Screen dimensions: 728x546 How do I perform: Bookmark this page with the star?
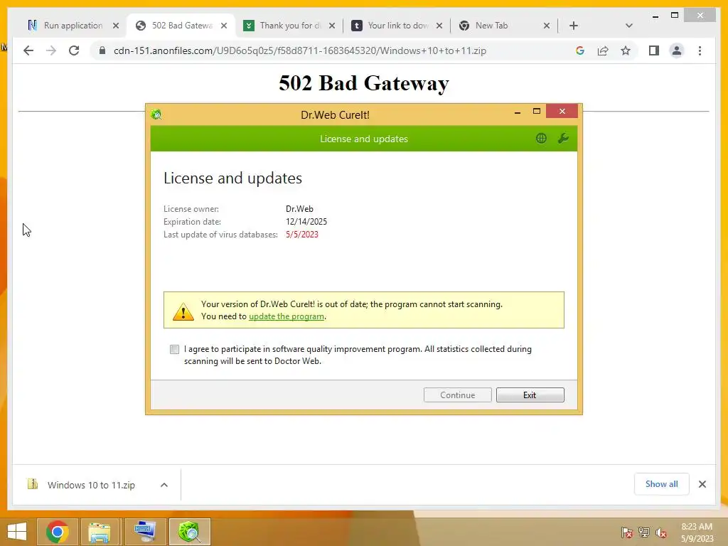click(626, 50)
